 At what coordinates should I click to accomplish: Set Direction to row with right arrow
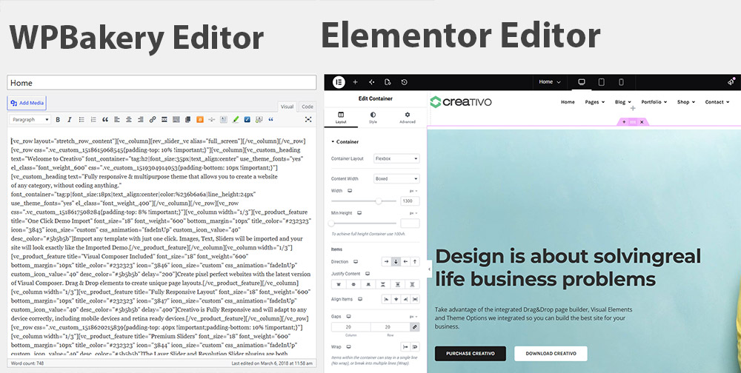(386, 261)
